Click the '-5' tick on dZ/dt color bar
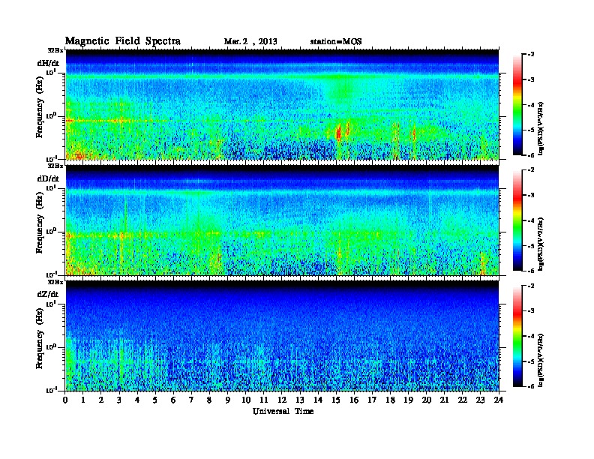The height and width of the screenshot is (459, 594). click(x=531, y=361)
